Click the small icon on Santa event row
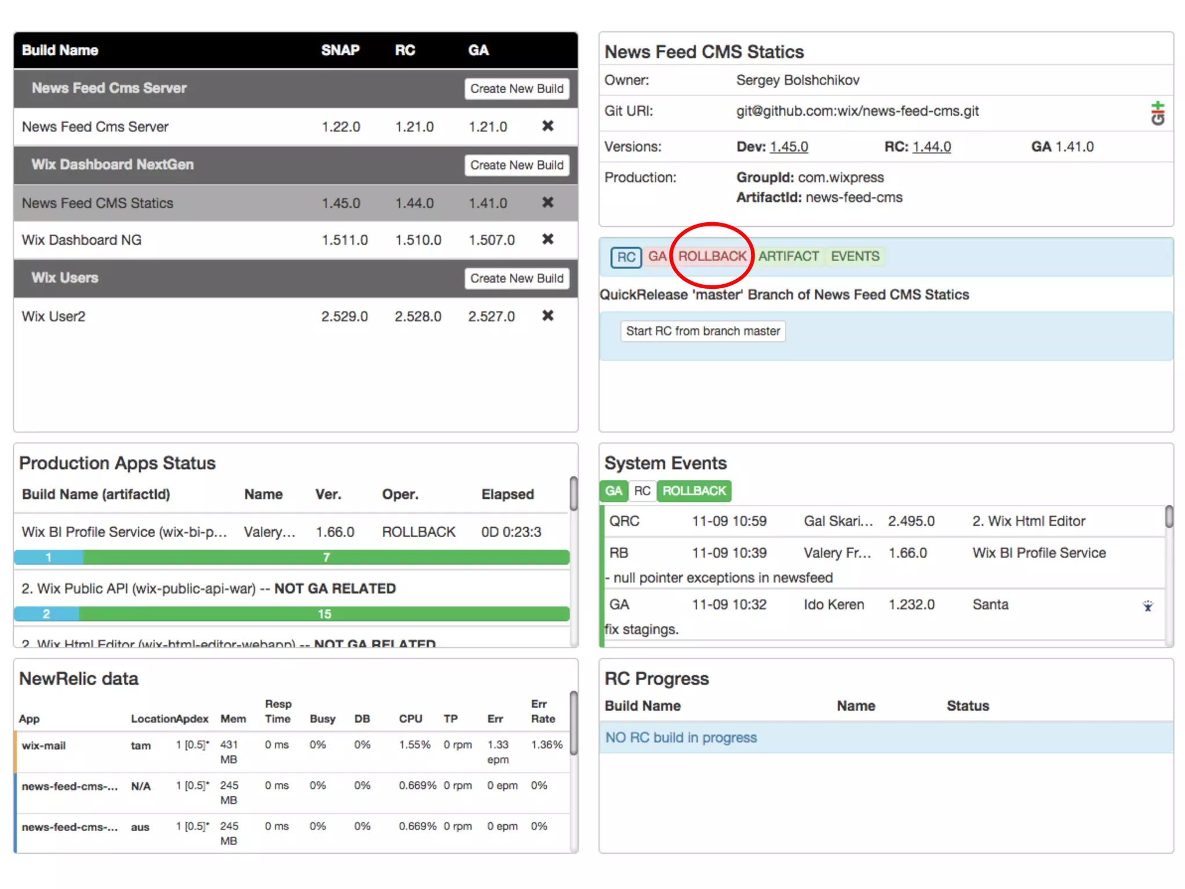The width and height of the screenshot is (1185, 889). (1148, 606)
